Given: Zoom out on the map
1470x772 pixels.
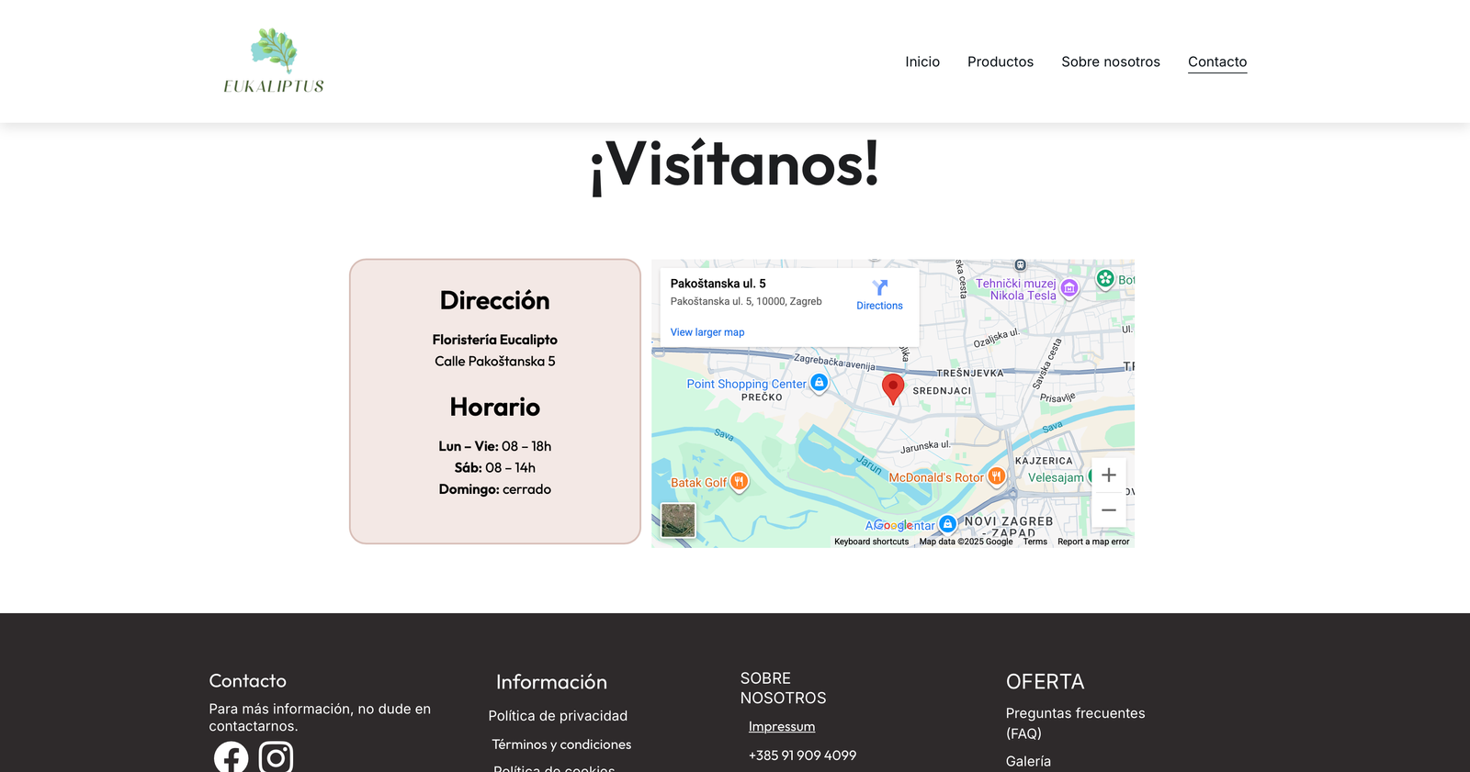Looking at the screenshot, I should 1109,510.
